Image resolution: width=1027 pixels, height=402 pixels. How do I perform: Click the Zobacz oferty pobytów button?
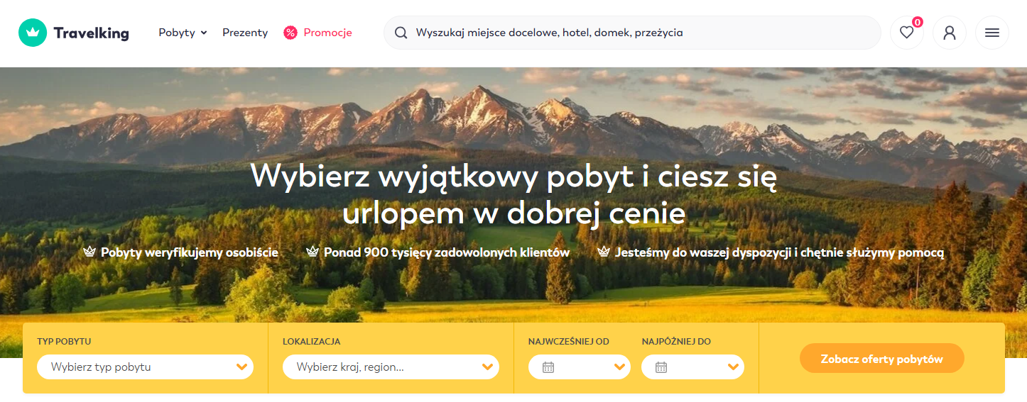coord(881,359)
